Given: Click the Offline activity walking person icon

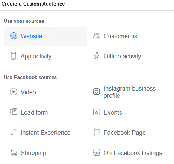Looking at the screenshot, I should click(x=97, y=56).
